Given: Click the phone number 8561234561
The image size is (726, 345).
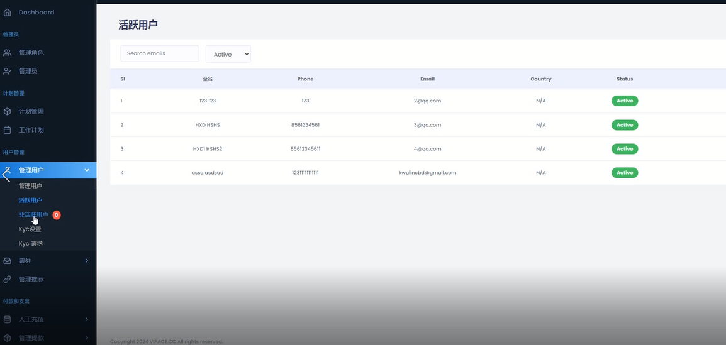Looking at the screenshot, I should point(305,125).
